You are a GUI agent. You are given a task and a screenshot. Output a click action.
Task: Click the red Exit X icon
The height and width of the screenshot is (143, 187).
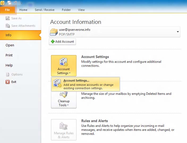point(7,82)
